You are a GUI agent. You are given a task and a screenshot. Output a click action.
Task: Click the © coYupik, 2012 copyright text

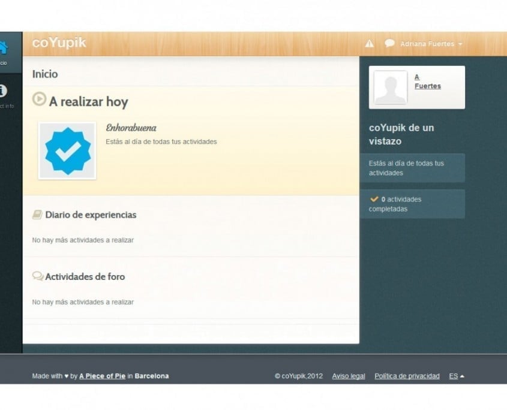coord(299,376)
